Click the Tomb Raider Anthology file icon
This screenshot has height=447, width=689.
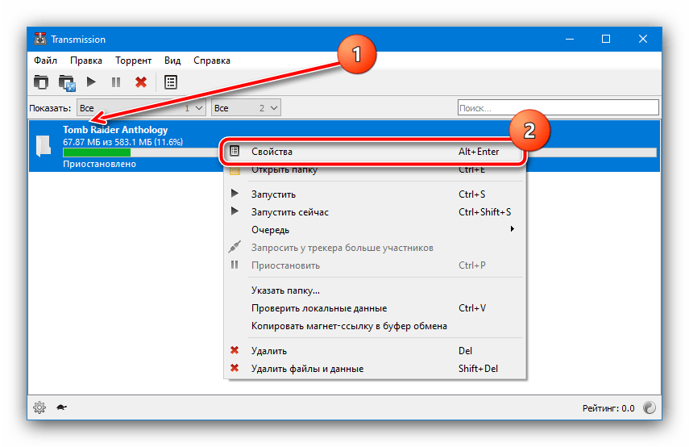(x=44, y=146)
